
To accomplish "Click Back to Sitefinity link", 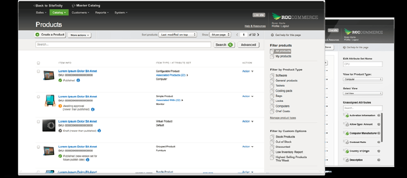I will 48,5.
